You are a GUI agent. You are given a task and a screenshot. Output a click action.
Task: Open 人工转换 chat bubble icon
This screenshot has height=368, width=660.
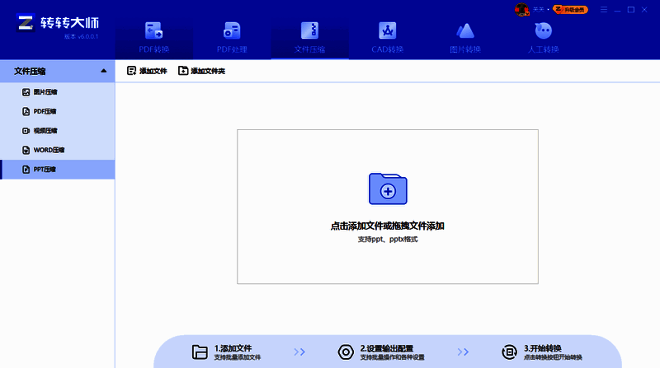coord(543,31)
